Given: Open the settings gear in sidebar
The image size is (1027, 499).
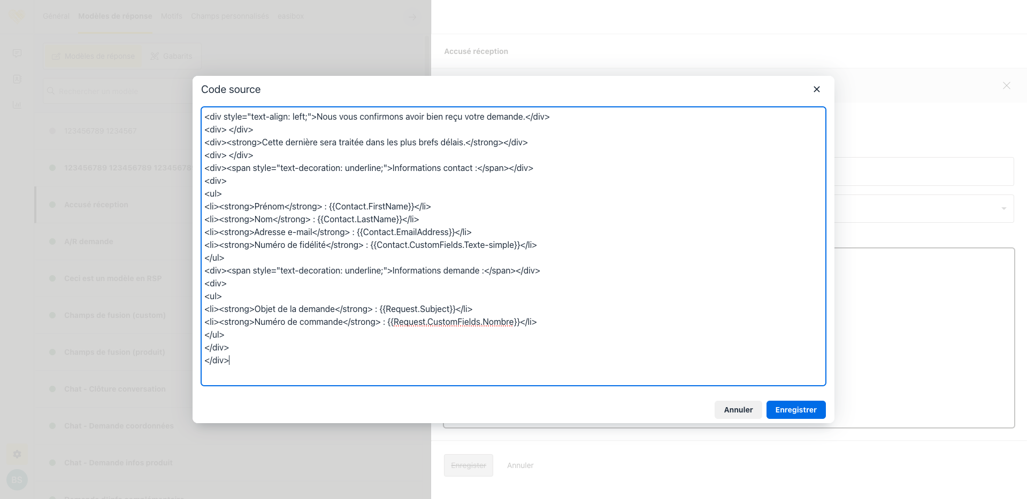Looking at the screenshot, I should click(17, 454).
